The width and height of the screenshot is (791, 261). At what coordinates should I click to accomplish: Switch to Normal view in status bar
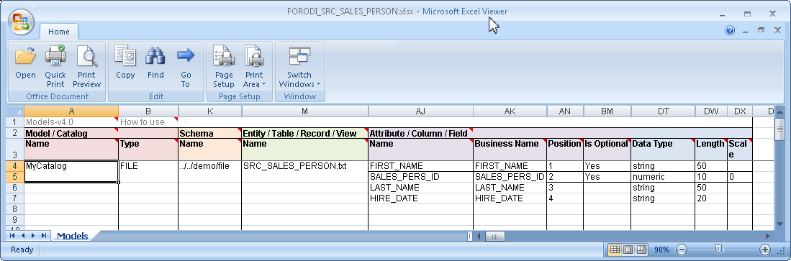click(615, 249)
